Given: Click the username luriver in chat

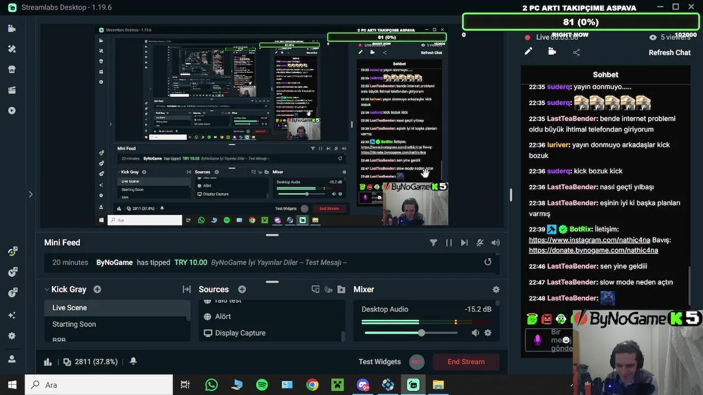Looking at the screenshot, I should (x=559, y=145).
